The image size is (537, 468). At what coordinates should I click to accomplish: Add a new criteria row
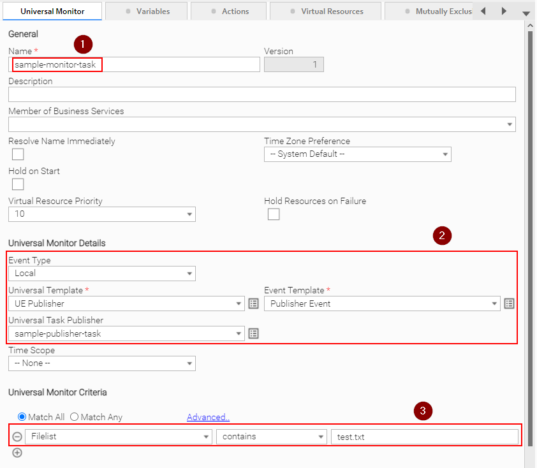point(17,453)
